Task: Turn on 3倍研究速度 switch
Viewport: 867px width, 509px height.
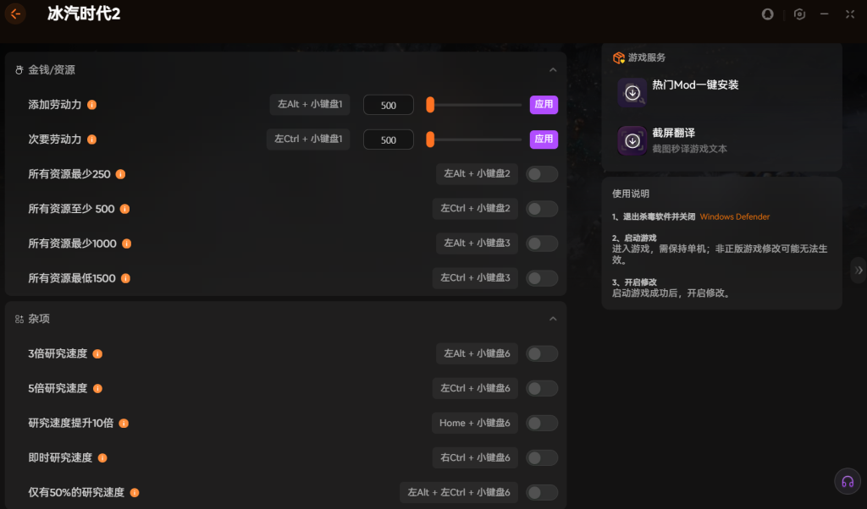Action: click(x=542, y=353)
